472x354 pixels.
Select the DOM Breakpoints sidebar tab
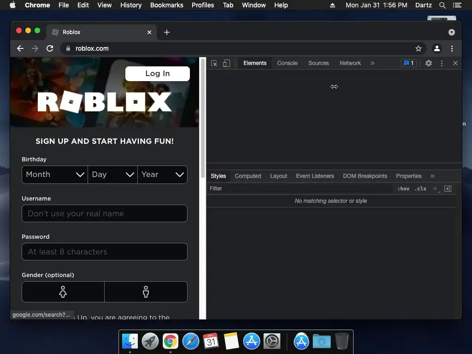pos(365,176)
